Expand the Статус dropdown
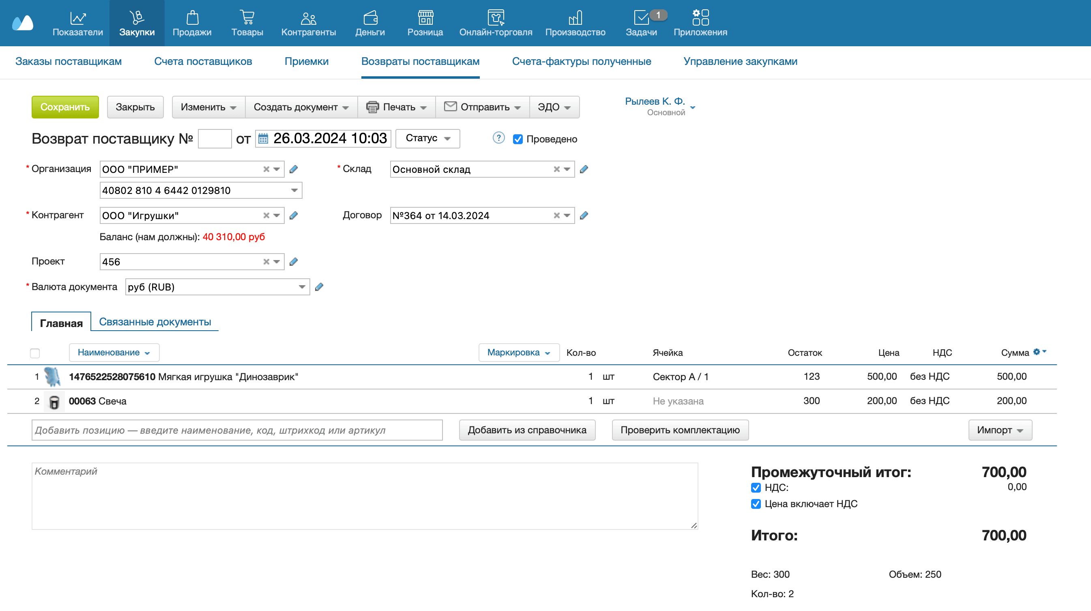Image resolution: width=1091 pixels, height=611 pixels. (427, 139)
